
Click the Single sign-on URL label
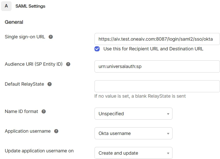click(x=25, y=37)
